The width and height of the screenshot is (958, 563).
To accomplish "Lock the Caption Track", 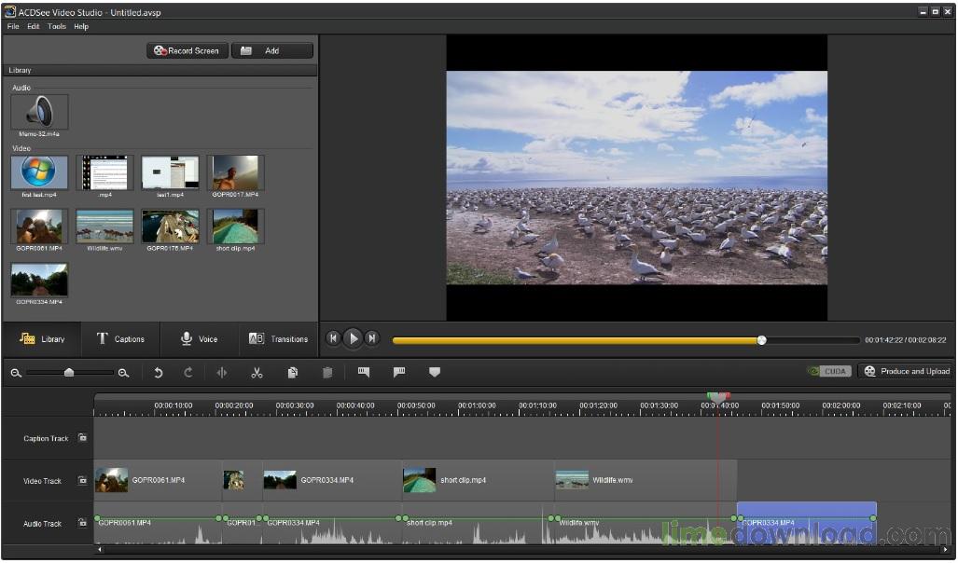I will [x=82, y=438].
